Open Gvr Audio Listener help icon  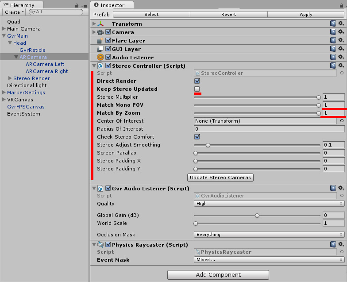[x=333, y=188]
